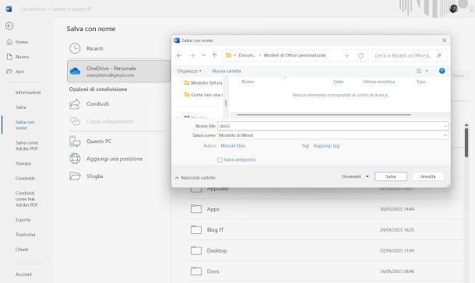Change the view layout icon
Viewport: 475px width, 283px height.
point(419,71)
